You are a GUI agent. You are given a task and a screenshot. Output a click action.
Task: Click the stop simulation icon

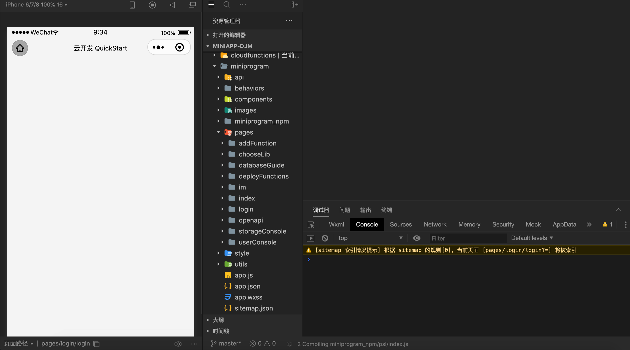[152, 5]
